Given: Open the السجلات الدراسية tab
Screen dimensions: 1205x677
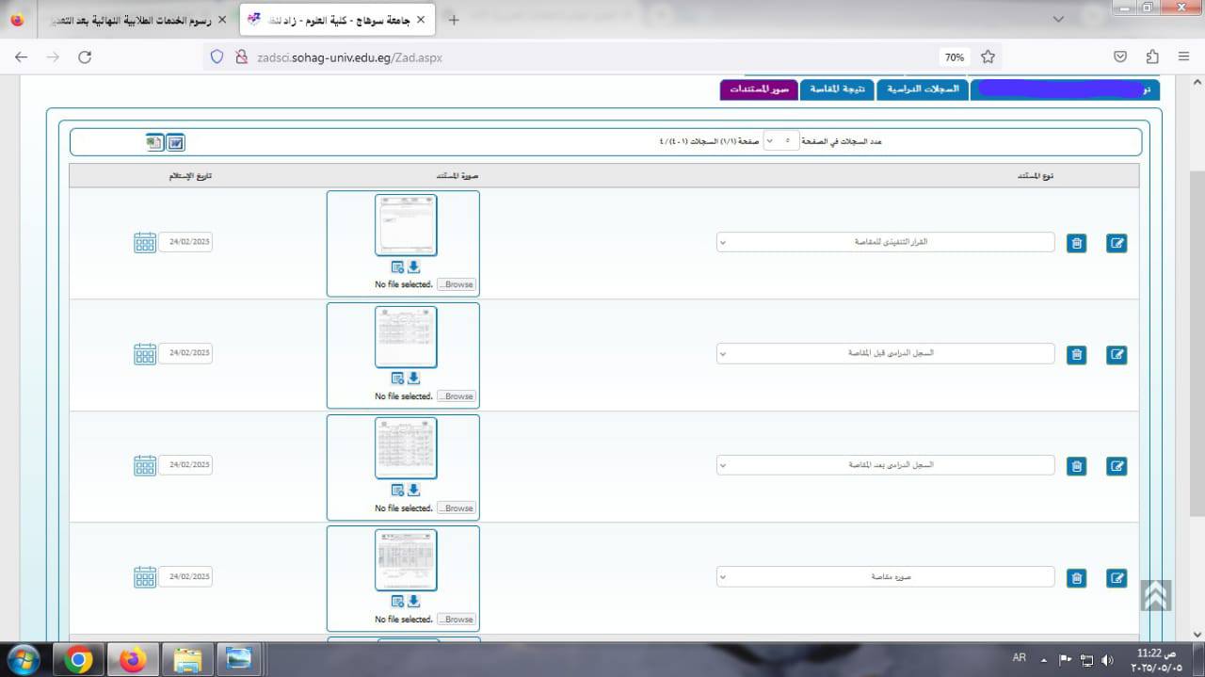Looking at the screenshot, I should (922, 89).
